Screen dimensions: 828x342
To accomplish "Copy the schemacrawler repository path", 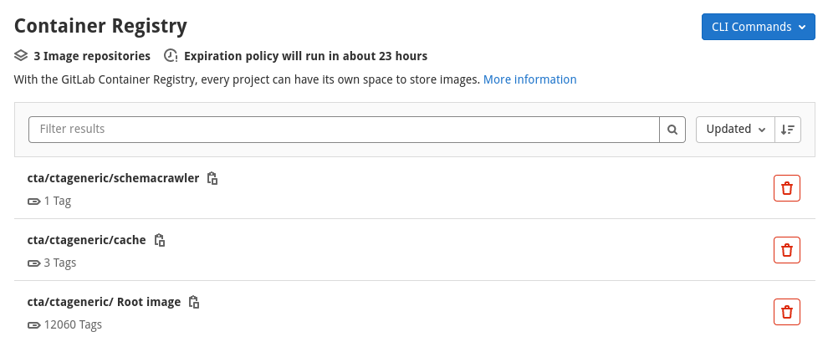I will coord(212,178).
